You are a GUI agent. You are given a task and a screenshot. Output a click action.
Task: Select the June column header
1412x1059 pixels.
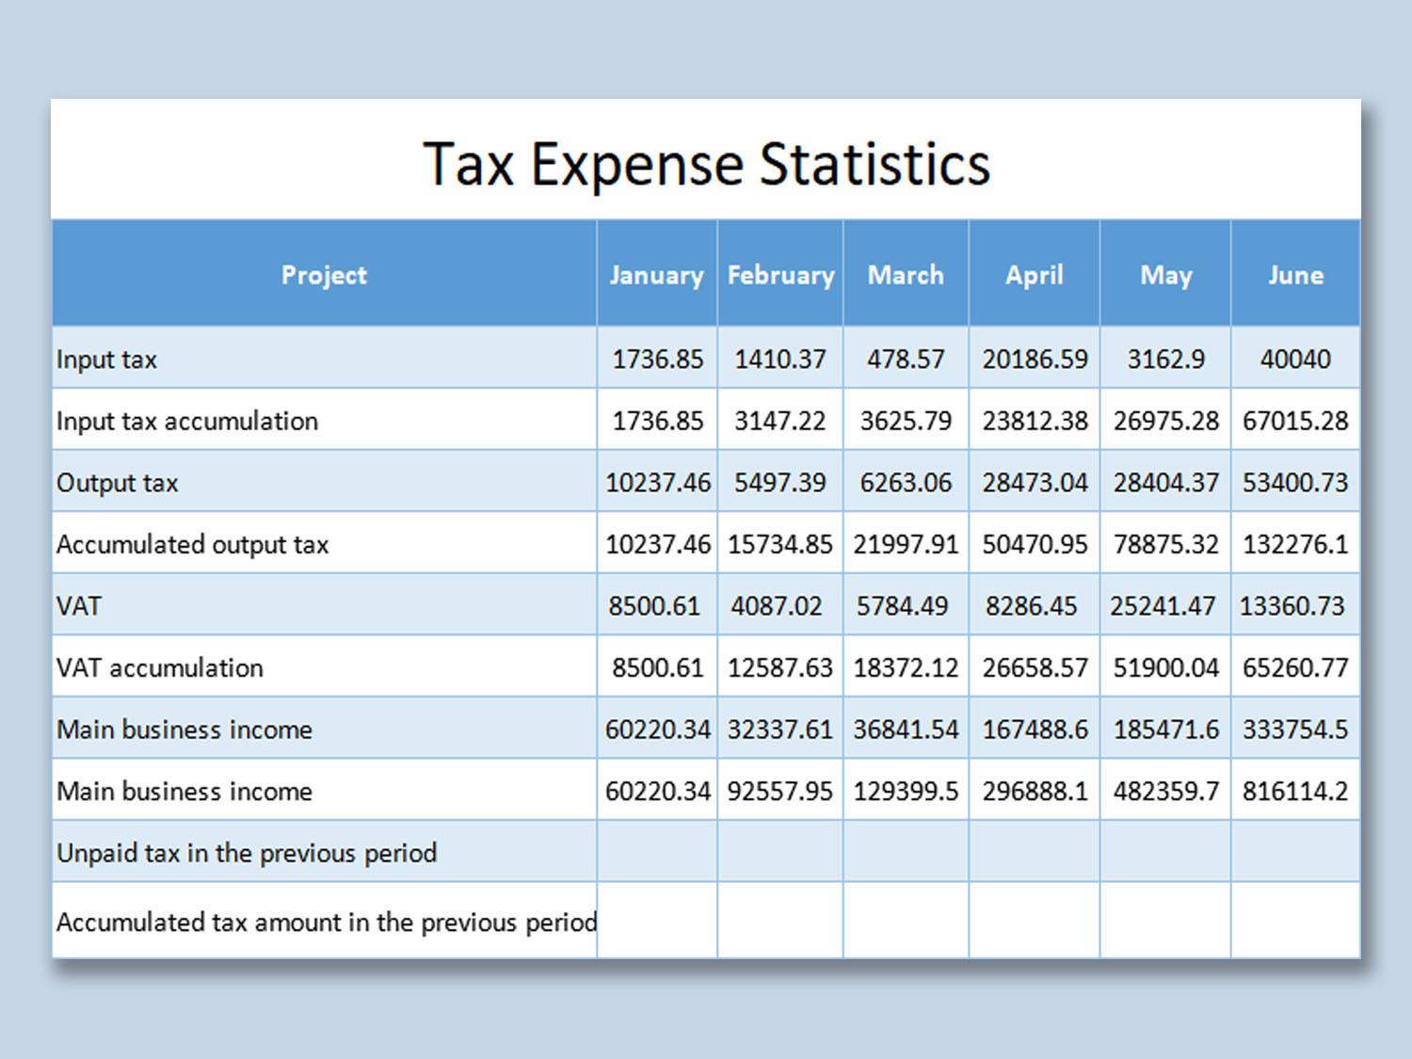pyautogui.click(x=1295, y=275)
